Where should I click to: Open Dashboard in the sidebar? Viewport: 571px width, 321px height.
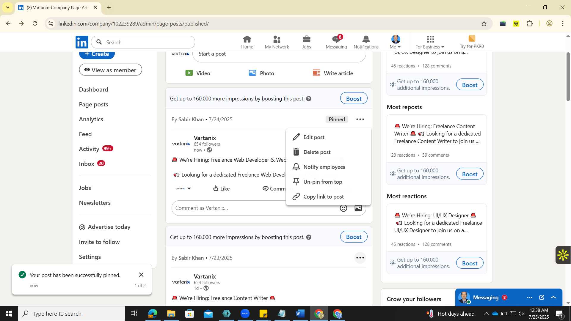[93, 89]
